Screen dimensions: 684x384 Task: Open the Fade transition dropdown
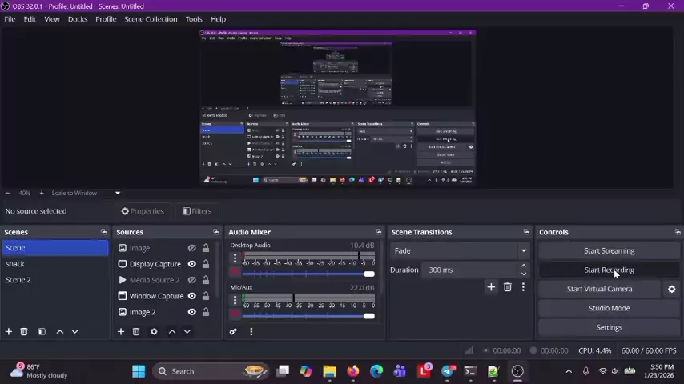click(x=459, y=250)
